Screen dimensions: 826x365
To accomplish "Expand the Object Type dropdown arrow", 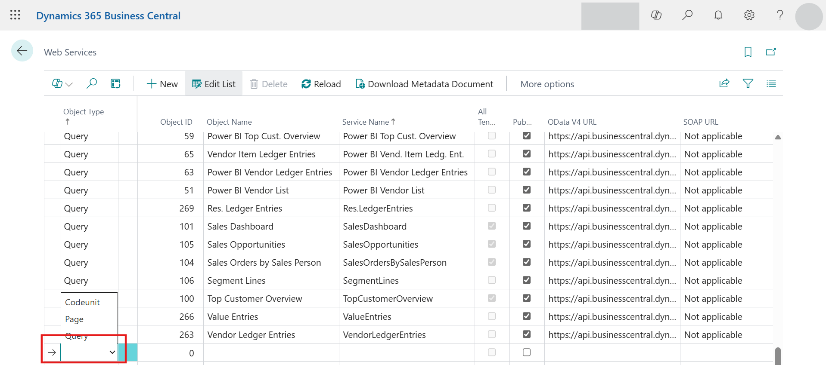I will 112,352.
